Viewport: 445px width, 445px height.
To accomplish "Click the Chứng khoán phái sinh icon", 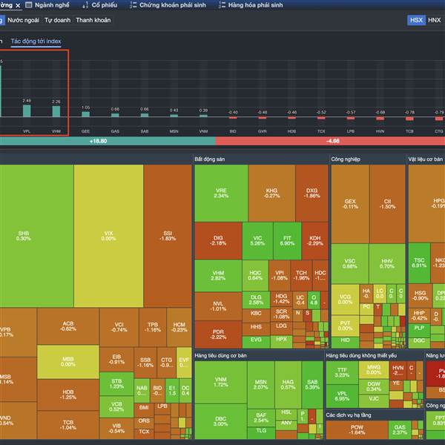I will point(133,5).
